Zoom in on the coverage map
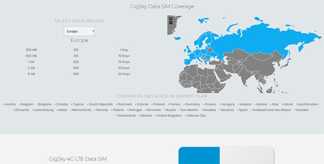 pyautogui.click(x=171, y=19)
